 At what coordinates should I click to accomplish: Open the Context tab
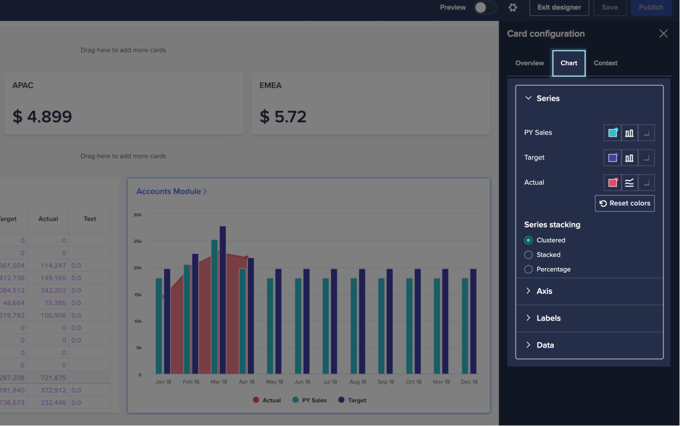point(605,63)
